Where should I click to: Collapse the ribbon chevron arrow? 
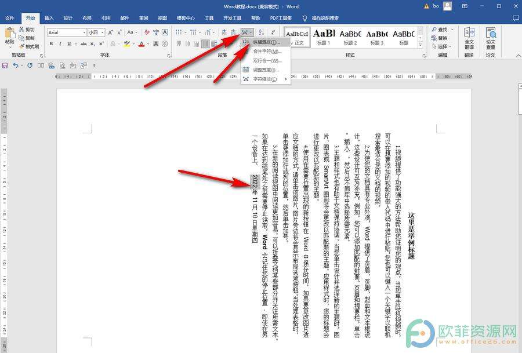click(x=518, y=56)
